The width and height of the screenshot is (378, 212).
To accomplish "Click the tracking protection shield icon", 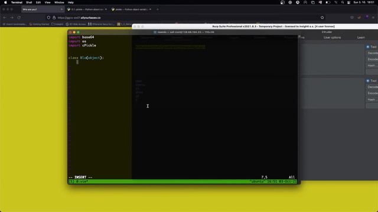I will [48, 18].
